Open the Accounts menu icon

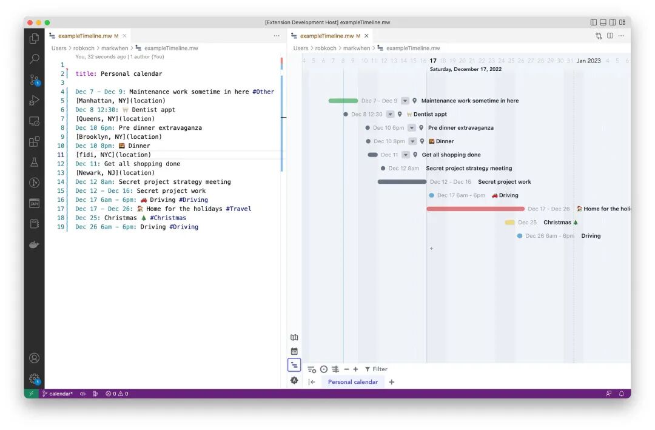point(34,358)
